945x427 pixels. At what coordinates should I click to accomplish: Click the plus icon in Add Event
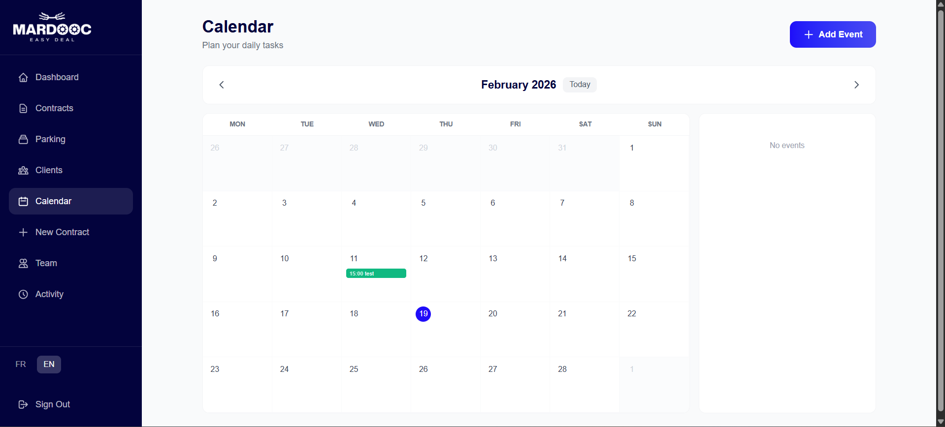808,34
